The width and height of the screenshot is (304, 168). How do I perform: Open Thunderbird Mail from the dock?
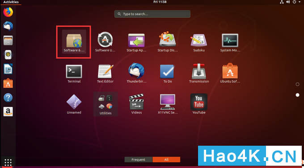pos(8,26)
